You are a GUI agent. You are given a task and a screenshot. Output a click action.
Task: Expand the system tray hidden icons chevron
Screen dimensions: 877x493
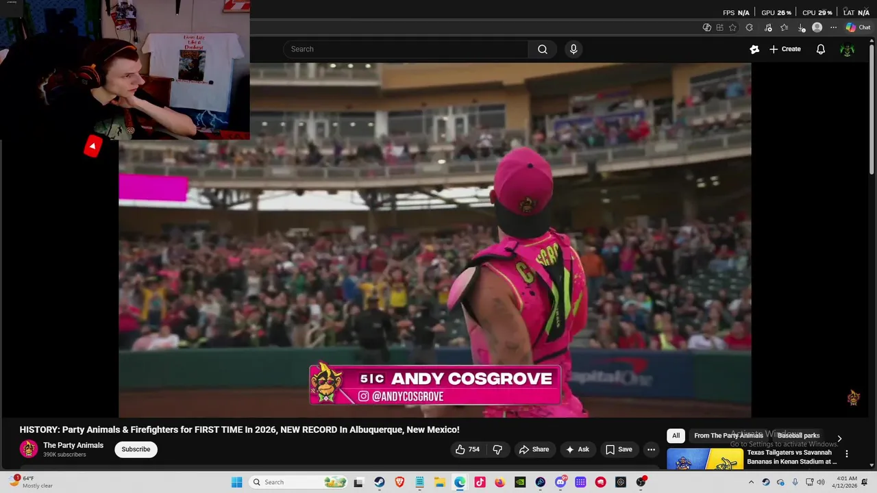[x=751, y=482]
